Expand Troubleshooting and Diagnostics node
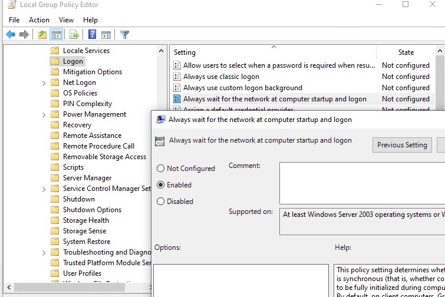 (44, 252)
